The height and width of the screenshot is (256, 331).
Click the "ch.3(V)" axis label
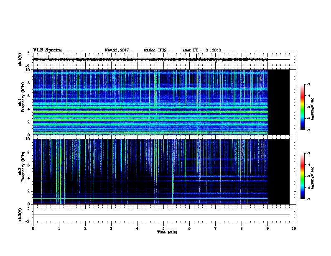(20, 215)
